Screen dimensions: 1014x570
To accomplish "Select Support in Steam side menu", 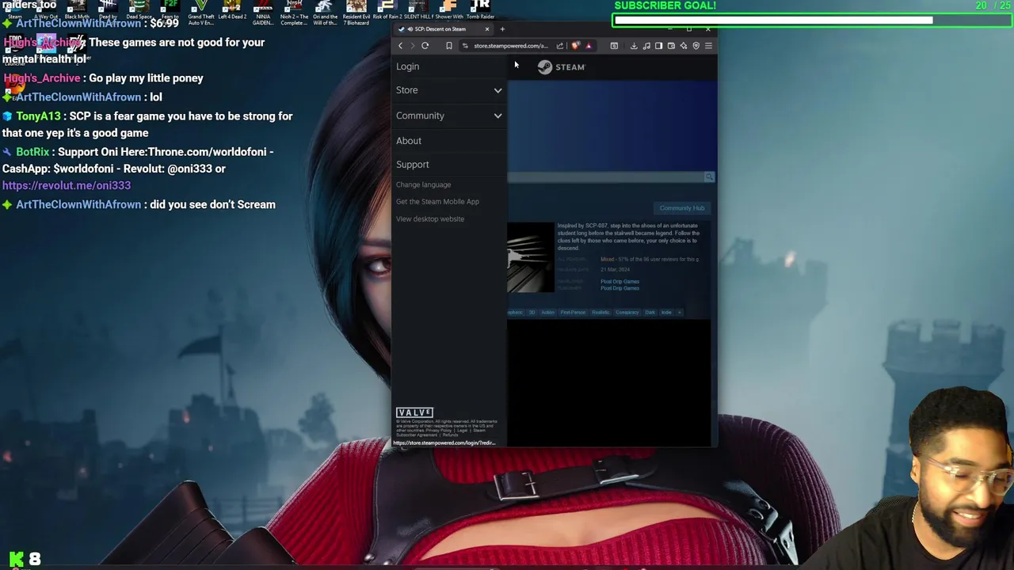I will pyautogui.click(x=413, y=165).
